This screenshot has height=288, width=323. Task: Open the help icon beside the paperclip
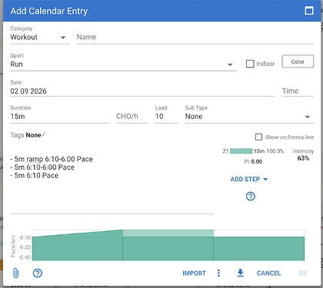(x=38, y=273)
